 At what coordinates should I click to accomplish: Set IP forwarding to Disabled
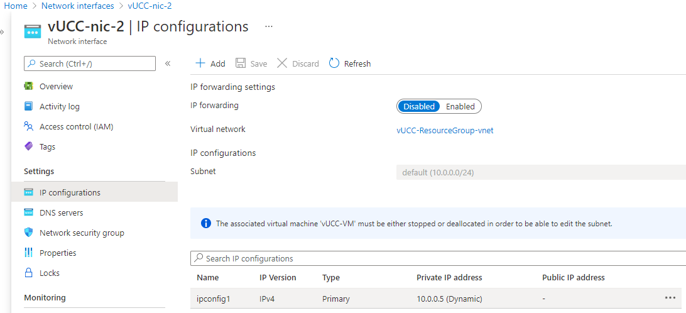click(419, 106)
